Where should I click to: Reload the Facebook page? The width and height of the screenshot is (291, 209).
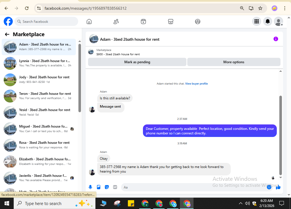[x=27, y=8]
